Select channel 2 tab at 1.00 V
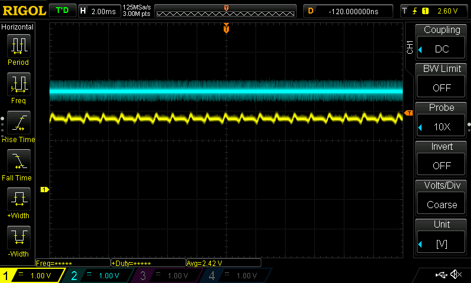This screenshot has width=471, height=283. [x=99, y=275]
